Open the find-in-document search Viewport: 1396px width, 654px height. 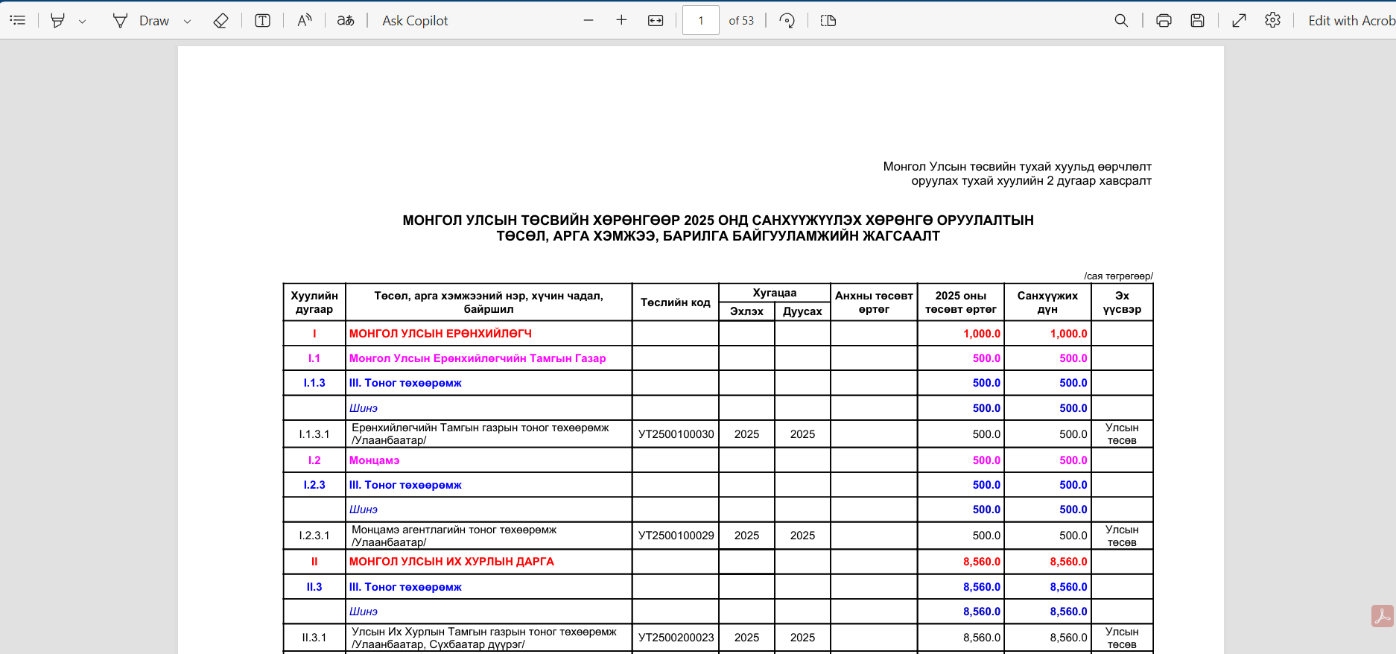pyautogui.click(x=1121, y=21)
